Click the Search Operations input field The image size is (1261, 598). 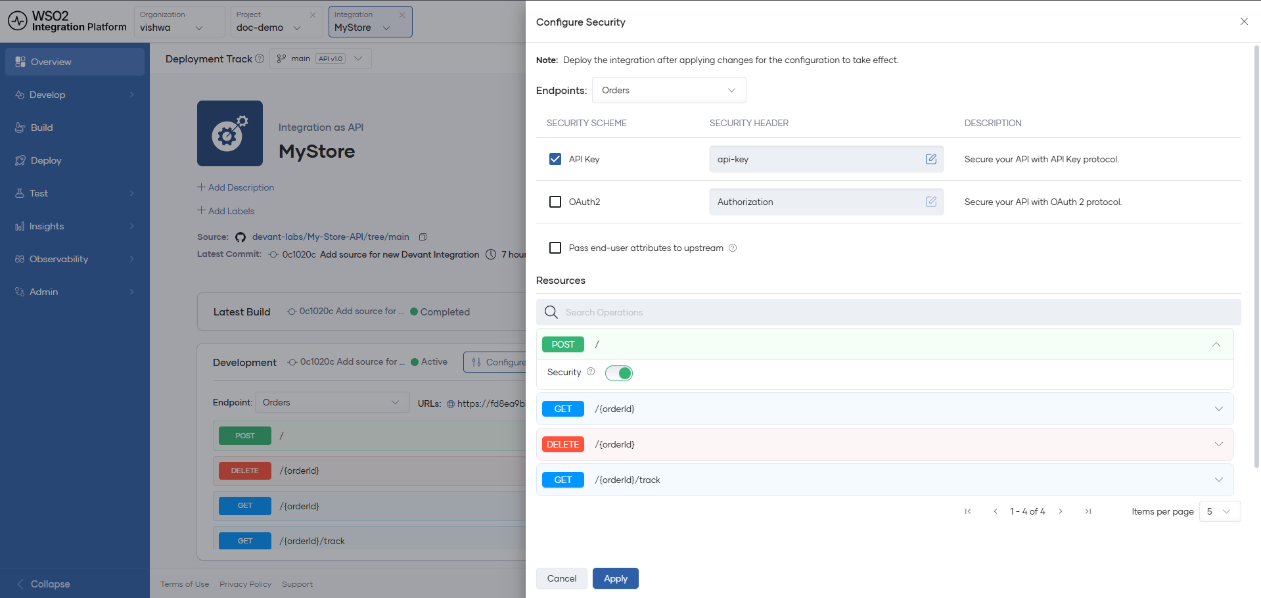(x=888, y=312)
